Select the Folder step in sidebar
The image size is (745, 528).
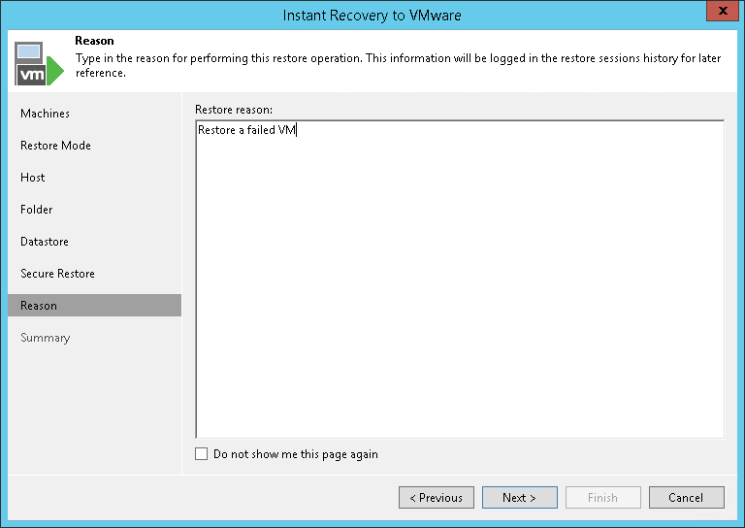pyautogui.click(x=37, y=210)
